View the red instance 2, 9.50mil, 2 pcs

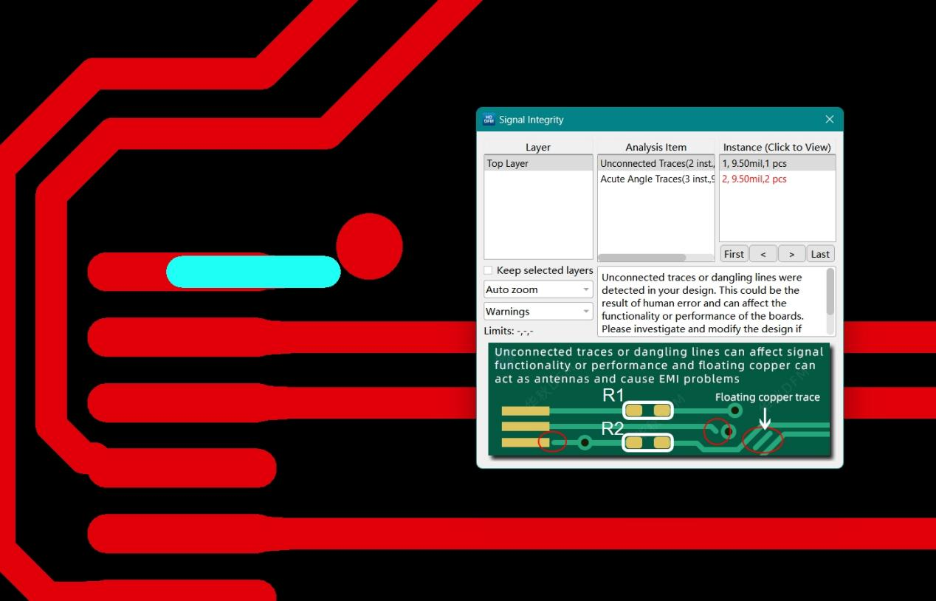(x=777, y=179)
